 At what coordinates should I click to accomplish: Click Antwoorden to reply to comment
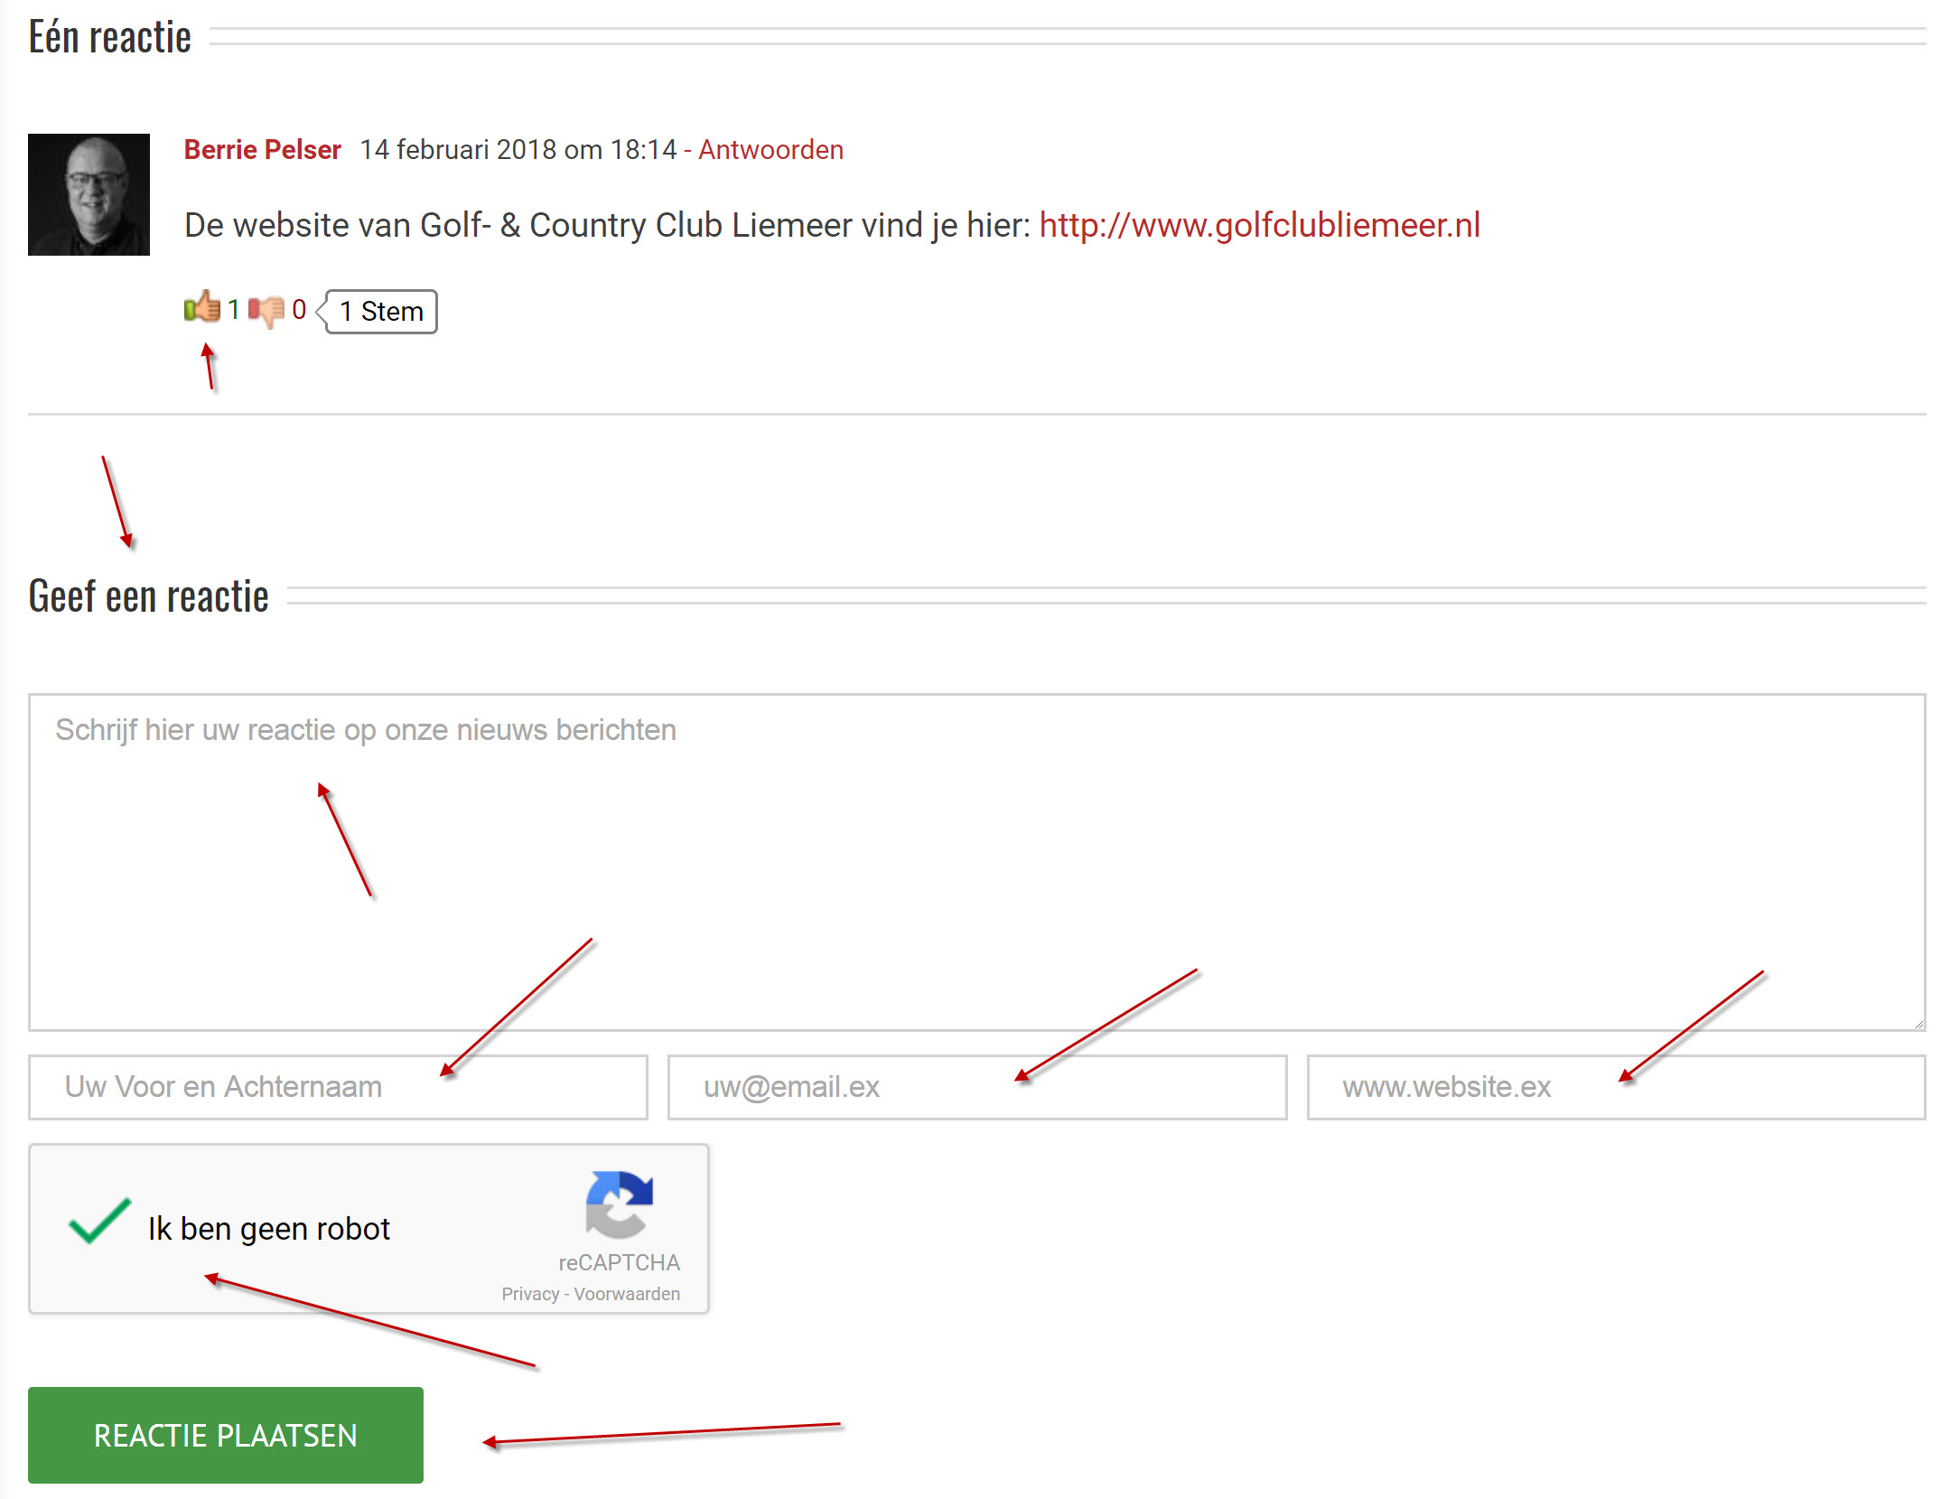[770, 149]
